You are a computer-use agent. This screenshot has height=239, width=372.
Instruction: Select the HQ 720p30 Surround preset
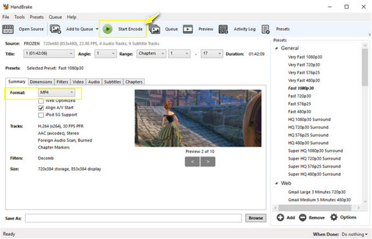point(308,127)
